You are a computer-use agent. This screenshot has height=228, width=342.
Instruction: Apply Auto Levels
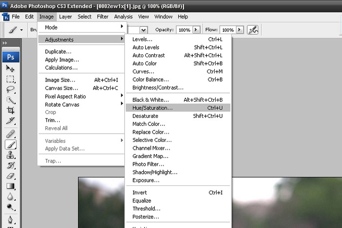(178, 47)
